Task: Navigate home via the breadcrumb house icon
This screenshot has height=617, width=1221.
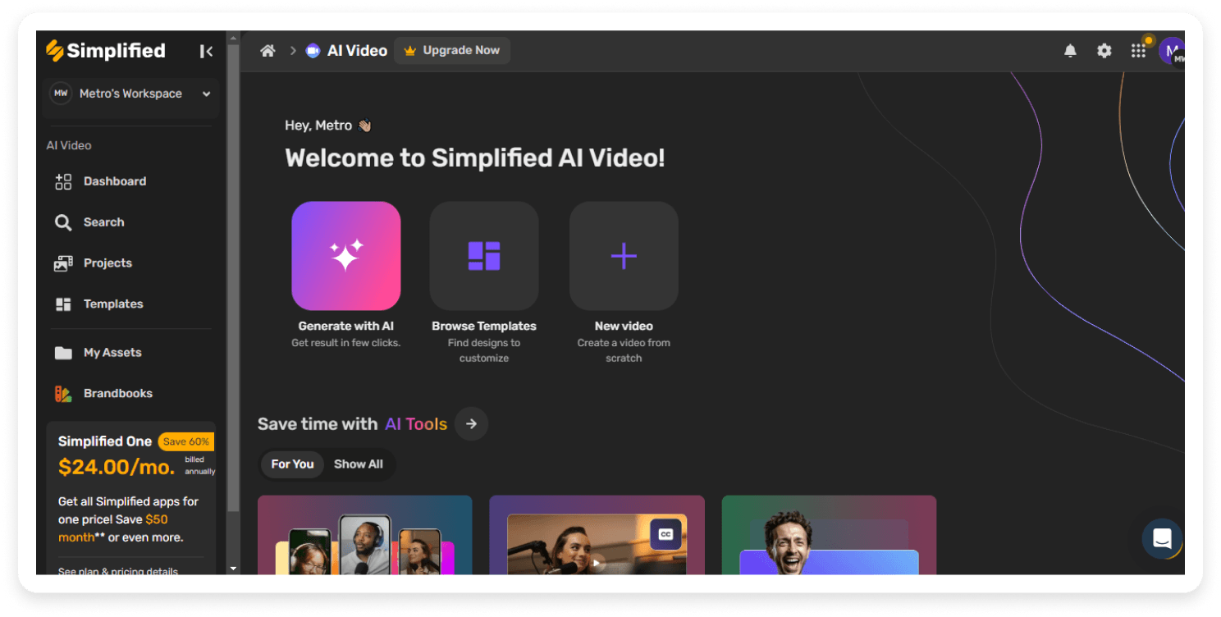Action: click(268, 50)
